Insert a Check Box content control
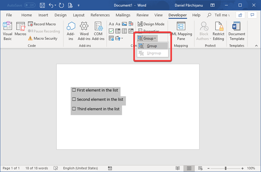261x172 pixels. [x=111, y=31]
